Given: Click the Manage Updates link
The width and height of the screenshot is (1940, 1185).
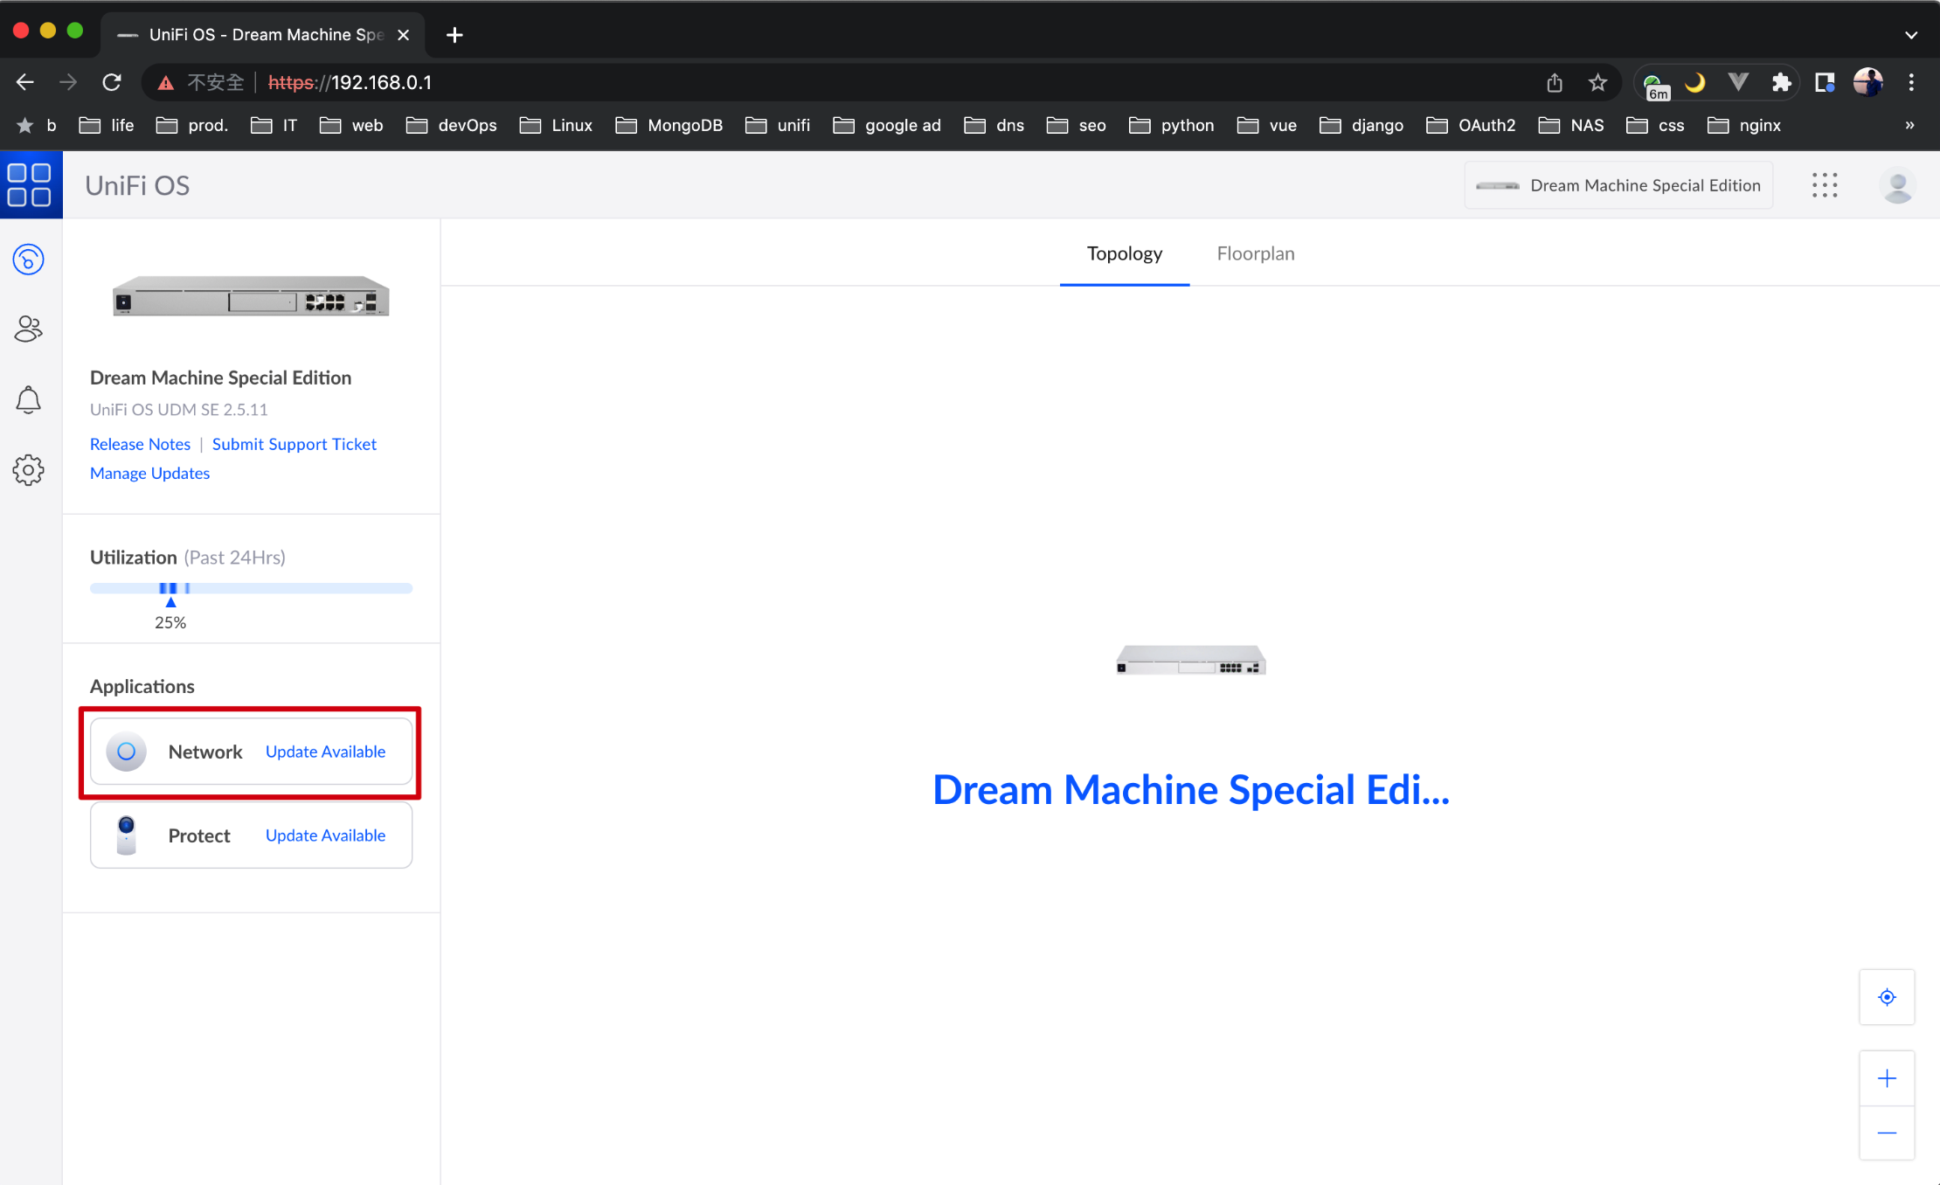Looking at the screenshot, I should pyautogui.click(x=149, y=473).
